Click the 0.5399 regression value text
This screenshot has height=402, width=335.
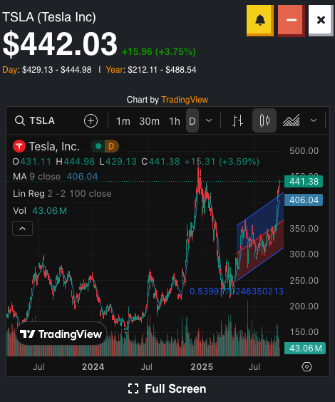[x=237, y=292]
